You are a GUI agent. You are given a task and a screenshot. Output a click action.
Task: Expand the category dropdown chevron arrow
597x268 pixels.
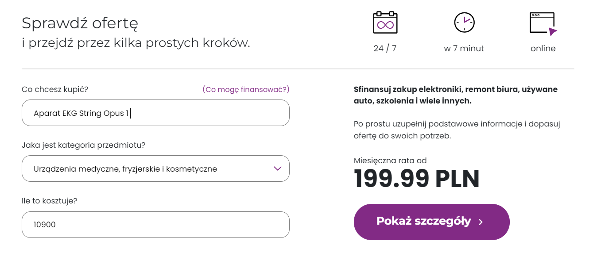[x=278, y=168]
